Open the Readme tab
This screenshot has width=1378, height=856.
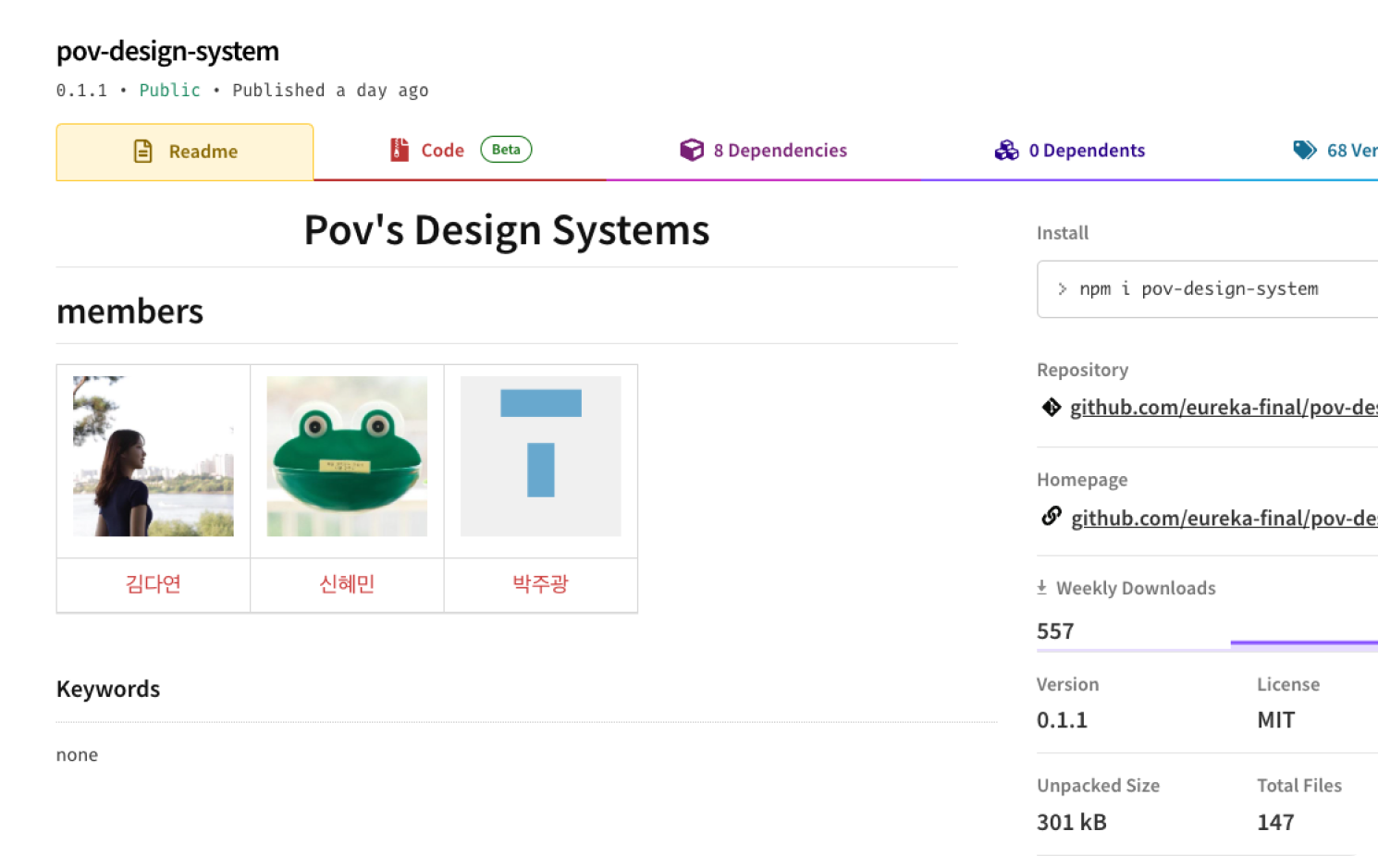tap(185, 152)
